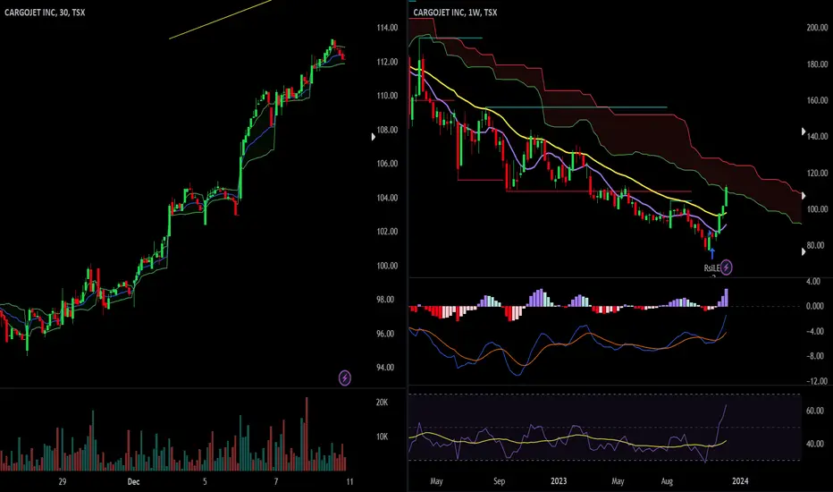
Task: Click the 2023 label on the weekly time axis
Action: (559, 481)
